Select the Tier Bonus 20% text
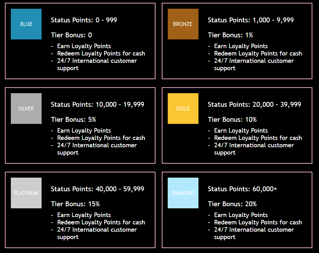The height and width of the screenshot is (253, 319). pyautogui.click(x=232, y=204)
